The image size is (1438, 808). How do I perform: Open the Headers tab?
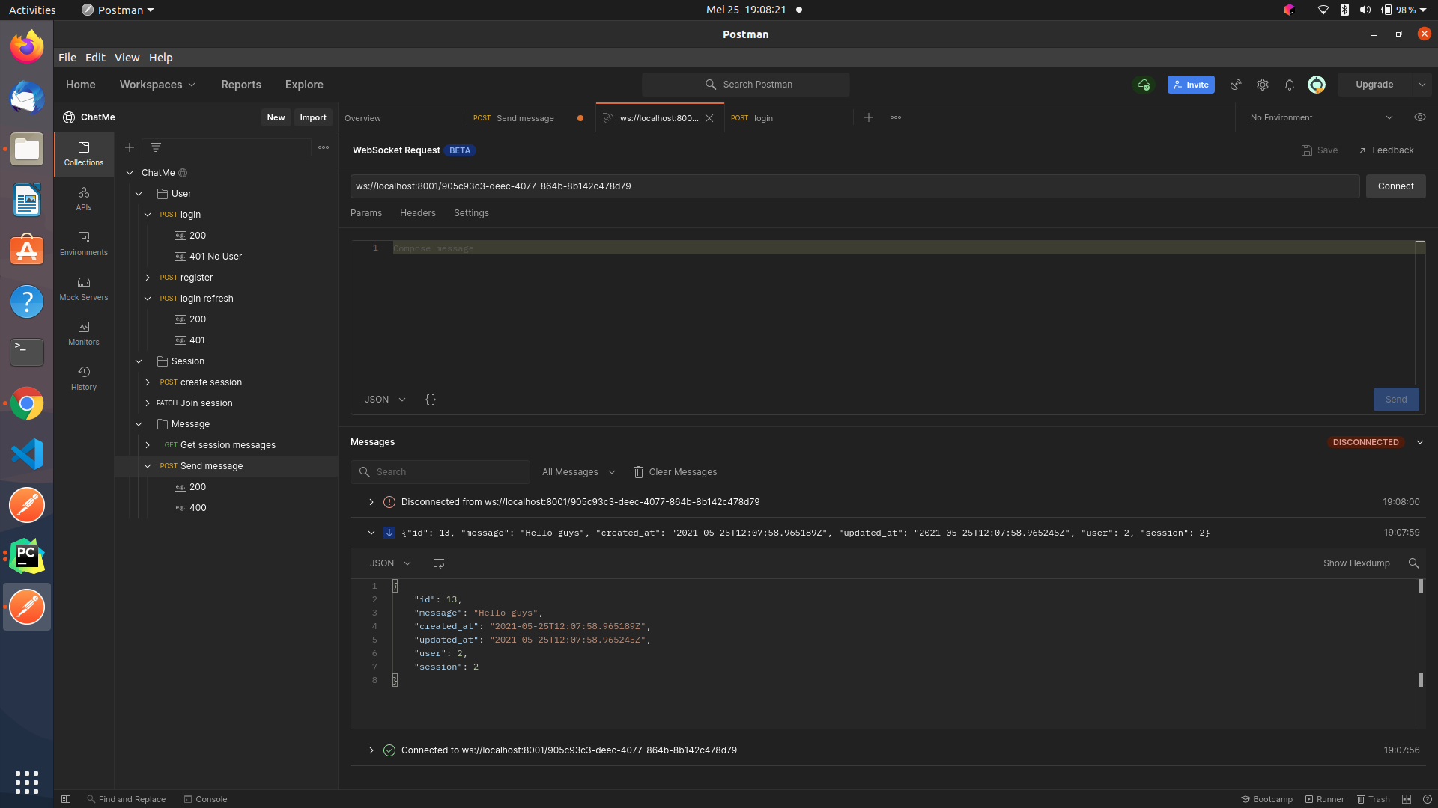tap(418, 213)
